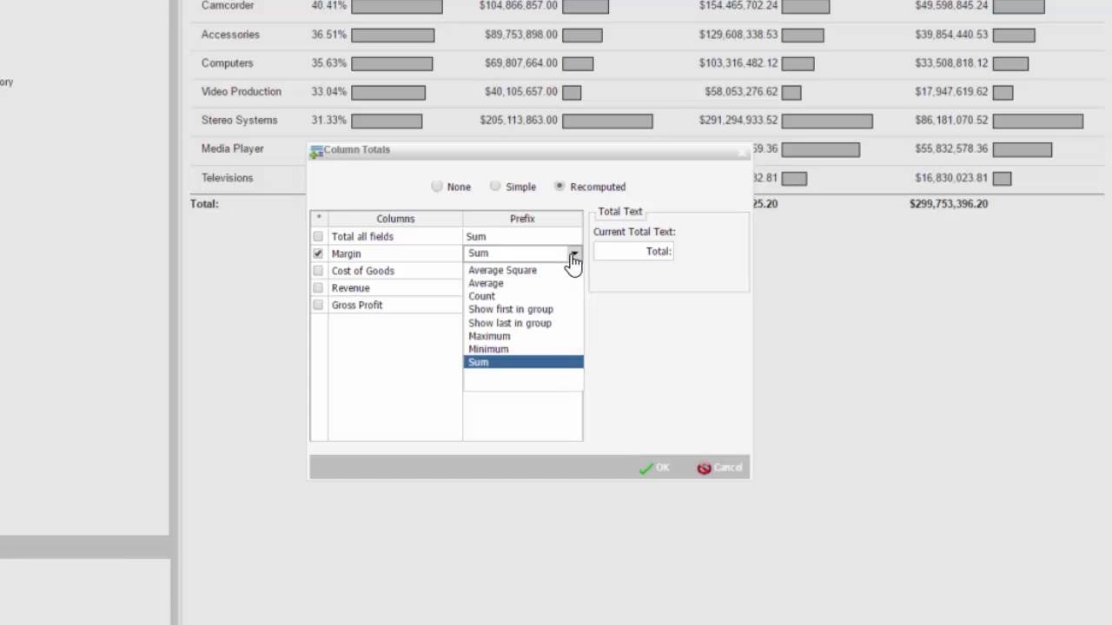Click the Columns header in grid
The width and height of the screenshot is (1112, 625).
(x=395, y=219)
